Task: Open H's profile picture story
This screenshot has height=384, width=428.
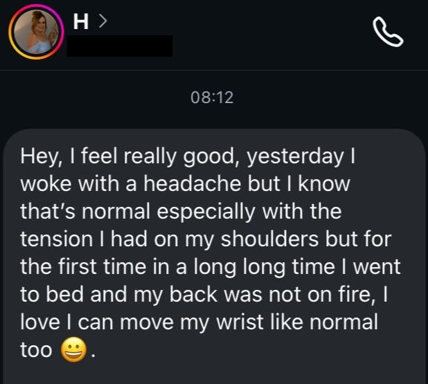Action: pyautogui.click(x=36, y=32)
